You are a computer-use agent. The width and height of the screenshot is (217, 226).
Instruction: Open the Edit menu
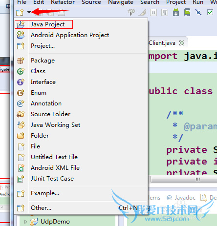(39, 2)
